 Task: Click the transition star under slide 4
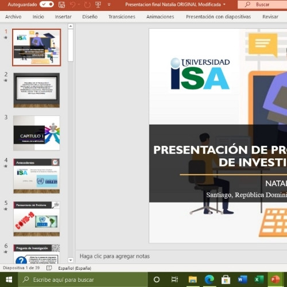point(6,166)
